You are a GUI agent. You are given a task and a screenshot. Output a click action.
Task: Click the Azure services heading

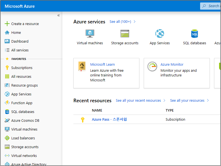pos(89,22)
